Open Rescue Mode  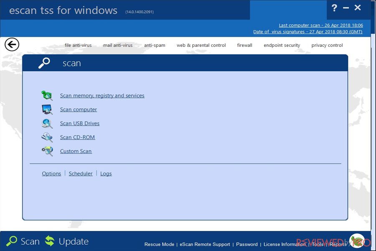(159, 244)
